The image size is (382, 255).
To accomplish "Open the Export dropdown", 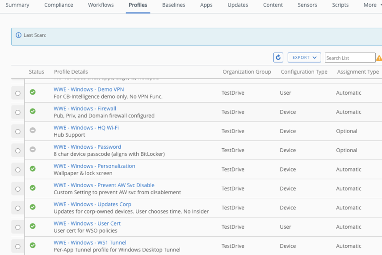I will (x=304, y=58).
